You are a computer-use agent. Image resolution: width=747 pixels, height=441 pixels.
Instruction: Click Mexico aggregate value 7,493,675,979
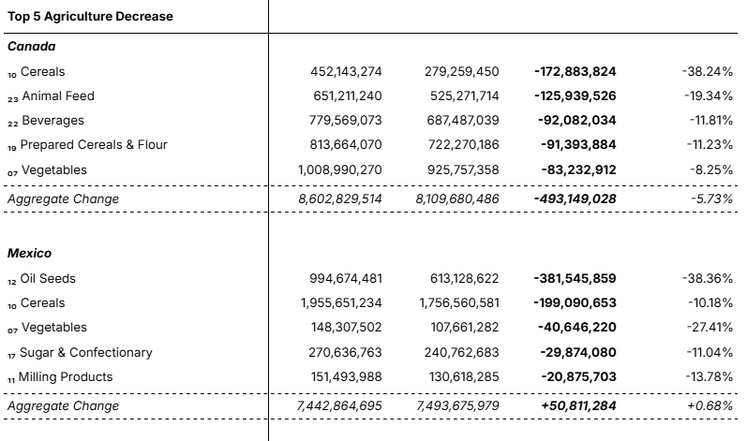point(457,406)
